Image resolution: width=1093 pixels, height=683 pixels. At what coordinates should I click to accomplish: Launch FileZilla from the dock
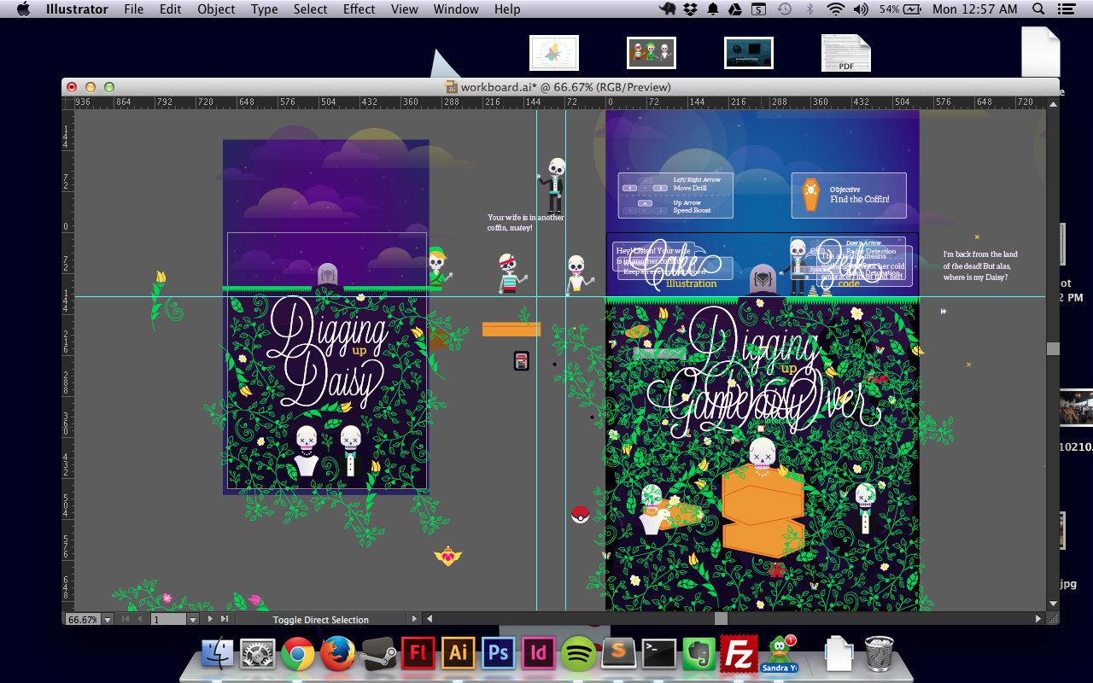[738, 655]
